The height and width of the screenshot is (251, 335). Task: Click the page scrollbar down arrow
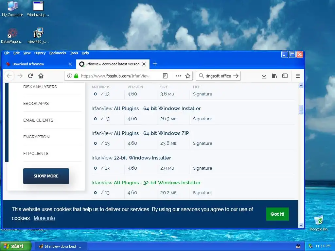point(301,225)
